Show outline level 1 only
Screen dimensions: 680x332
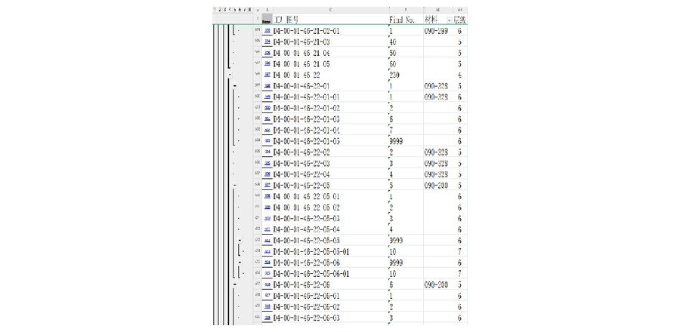point(215,8)
